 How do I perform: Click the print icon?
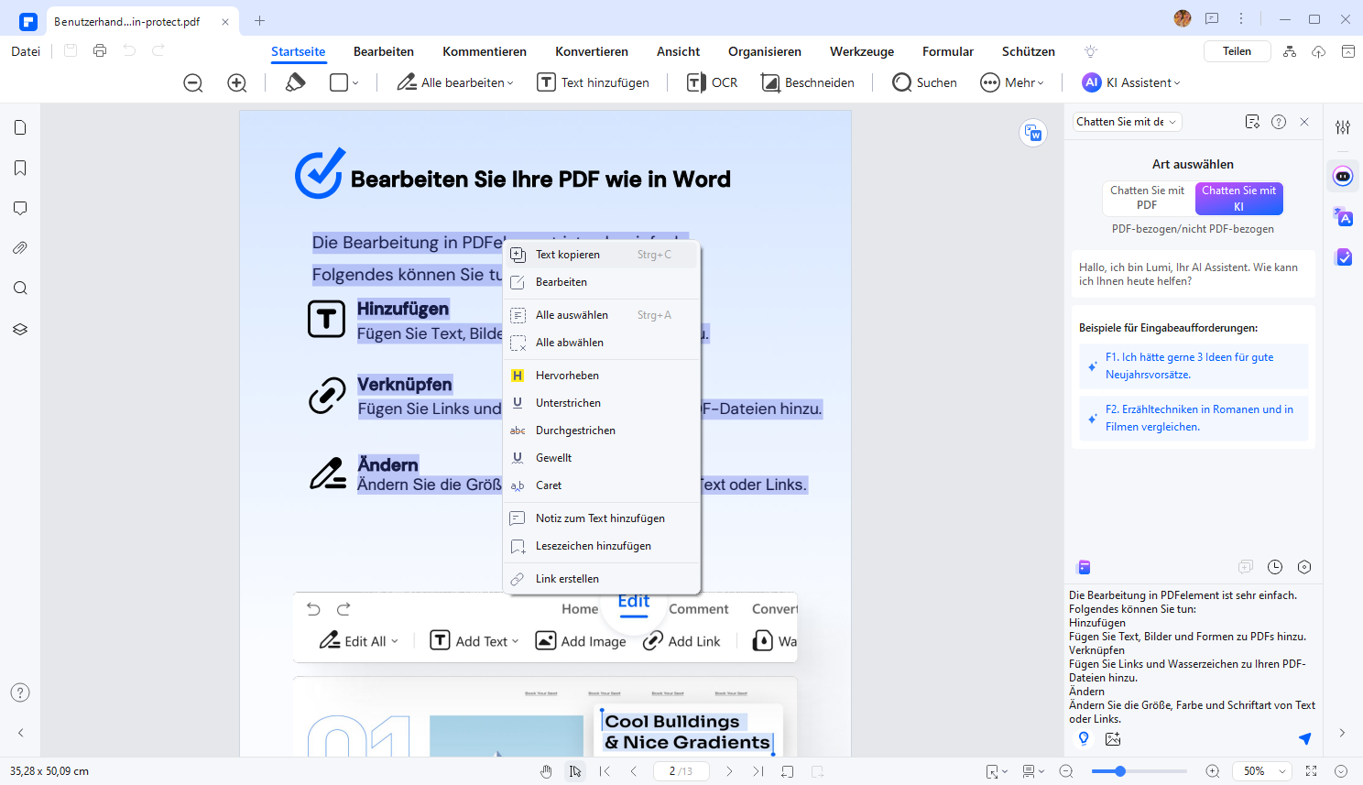(100, 51)
